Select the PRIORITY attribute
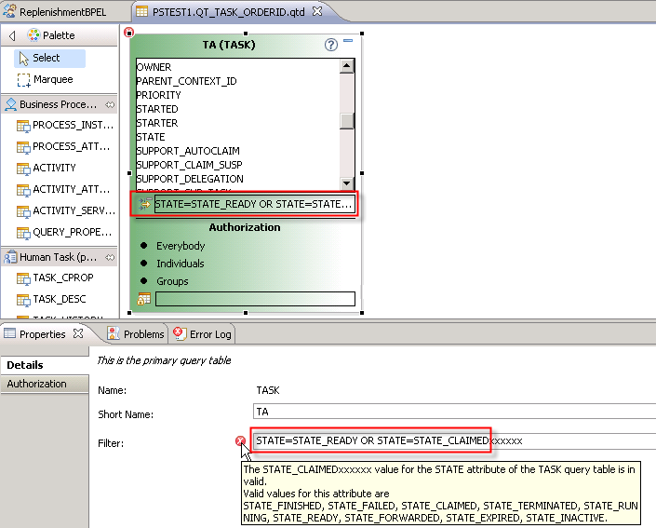The image size is (656, 528). pyautogui.click(x=158, y=95)
